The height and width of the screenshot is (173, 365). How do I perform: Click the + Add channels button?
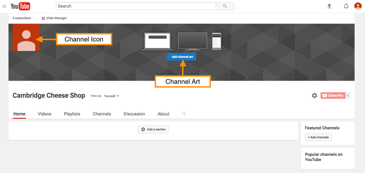(x=318, y=137)
